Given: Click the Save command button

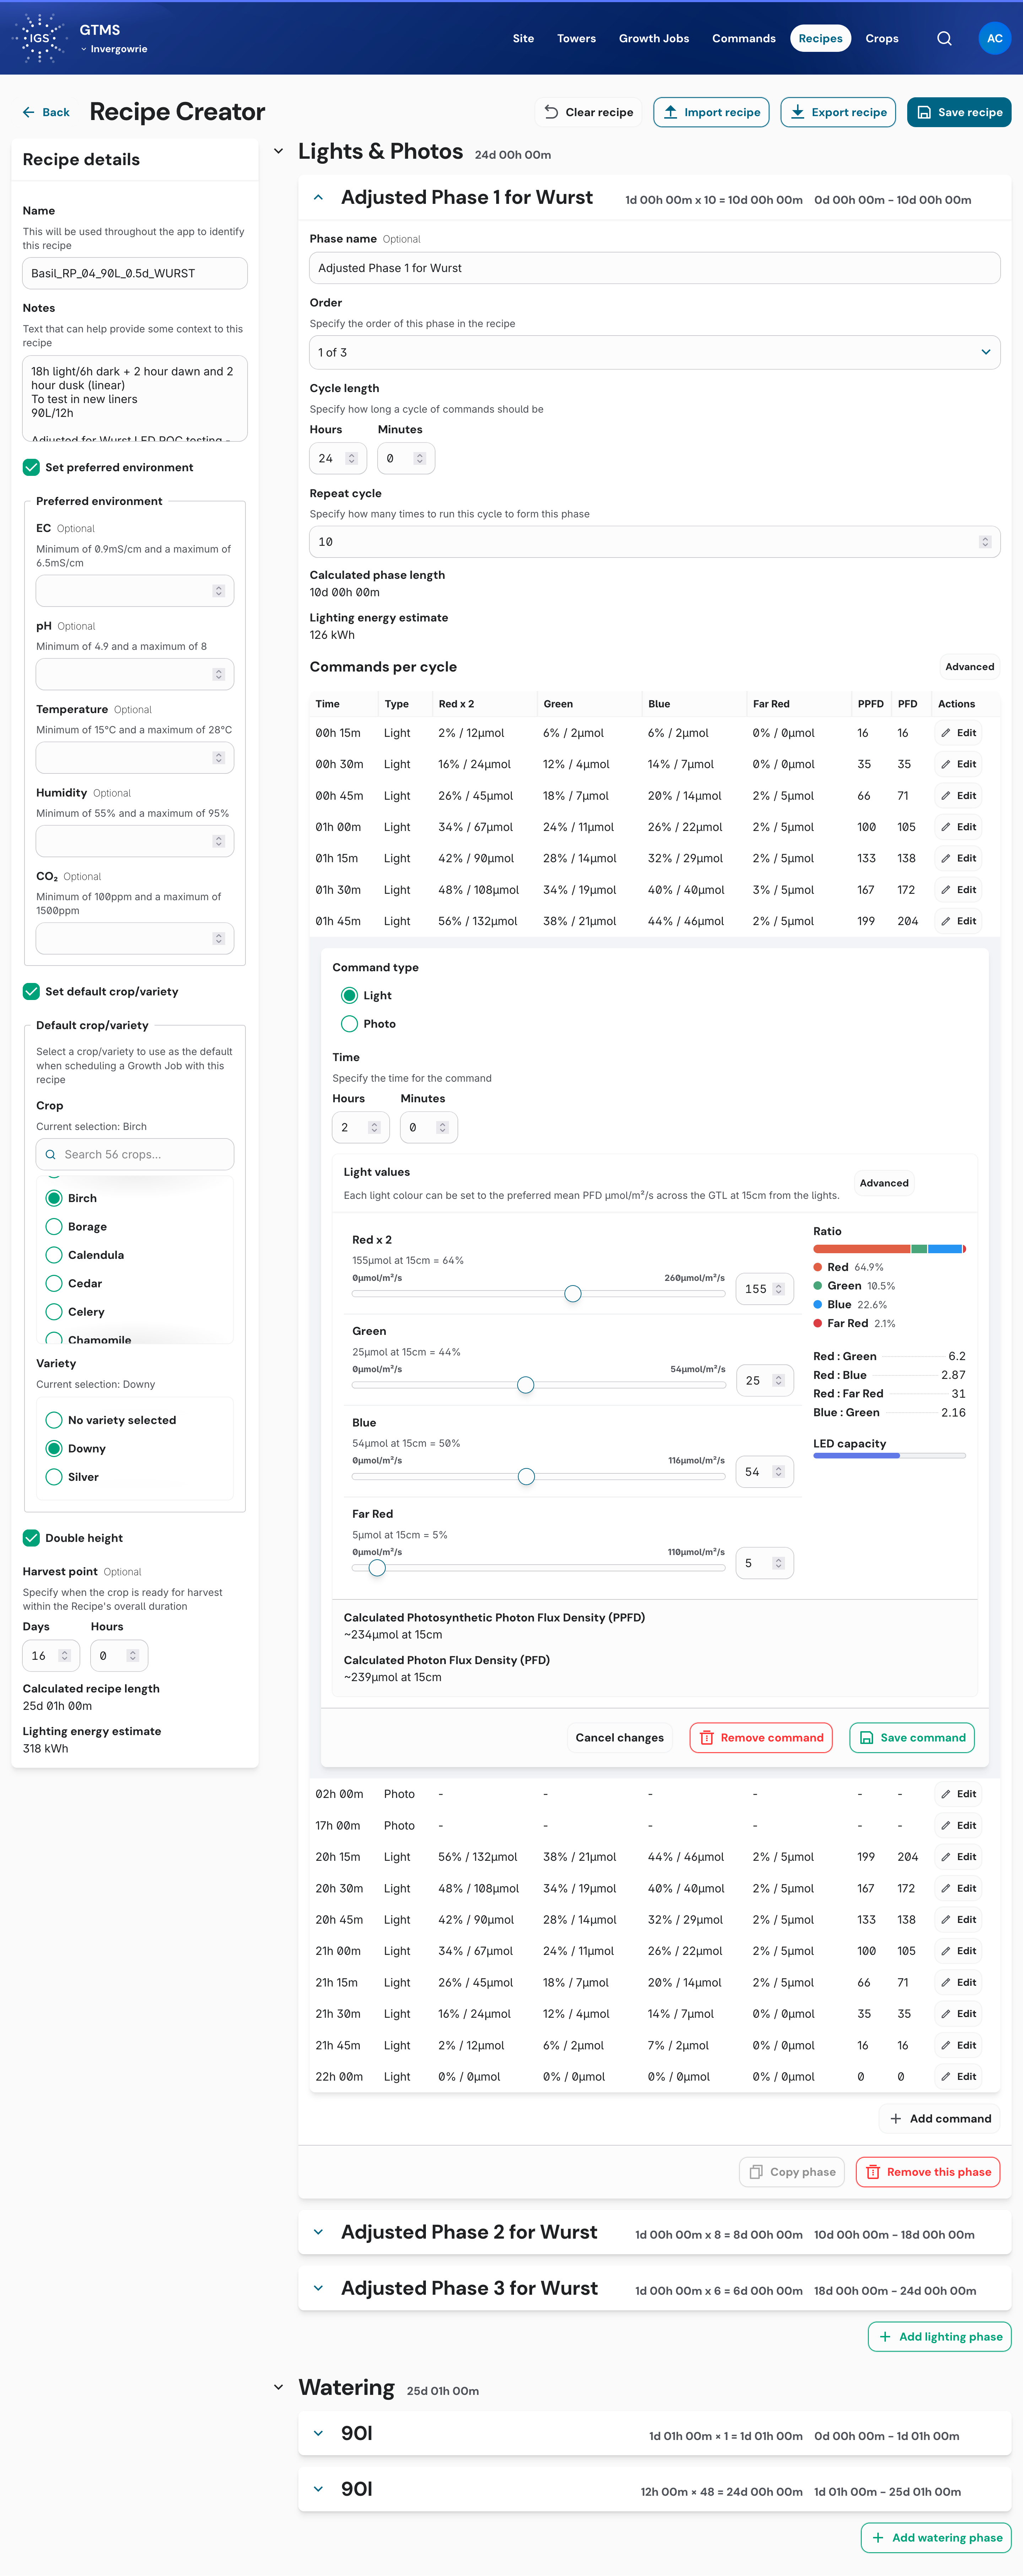Looking at the screenshot, I should pyautogui.click(x=912, y=1738).
